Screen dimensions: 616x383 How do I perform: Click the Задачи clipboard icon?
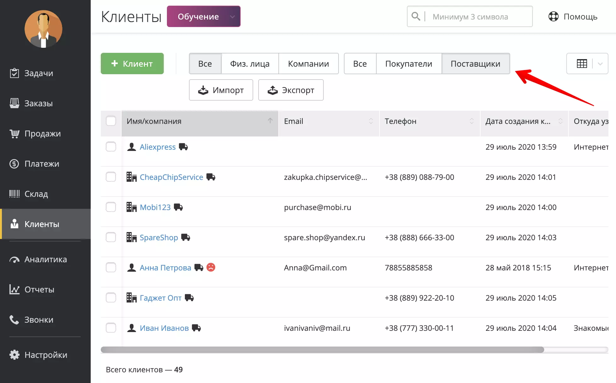pyautogui.click(x=14, y=73)
